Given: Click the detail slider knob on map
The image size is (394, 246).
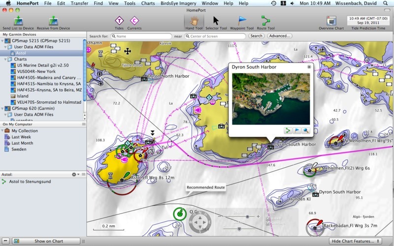Looking at the screenshot, I should click(239, 229).
